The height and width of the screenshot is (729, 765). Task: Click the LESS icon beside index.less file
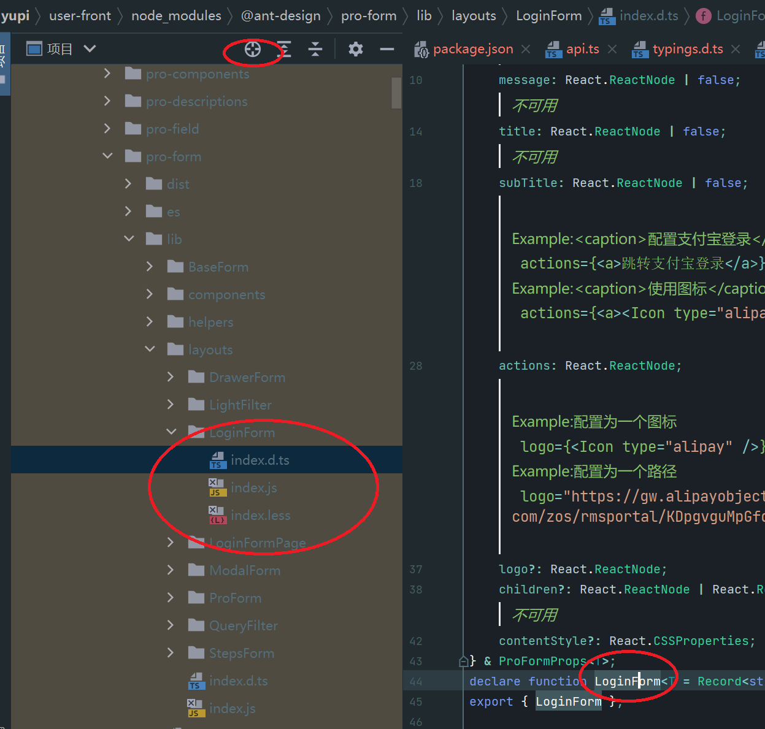pos(217,515)
